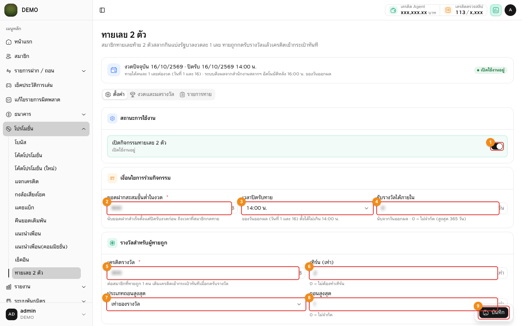Open แคชแบ็ก submenu item
522x326 pixels.
click(46, 208)
